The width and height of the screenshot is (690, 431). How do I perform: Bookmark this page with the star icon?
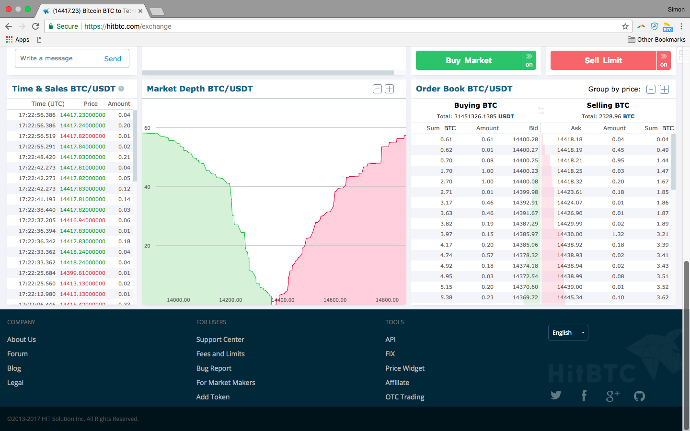pyautogui.click(x=625, y=26)
